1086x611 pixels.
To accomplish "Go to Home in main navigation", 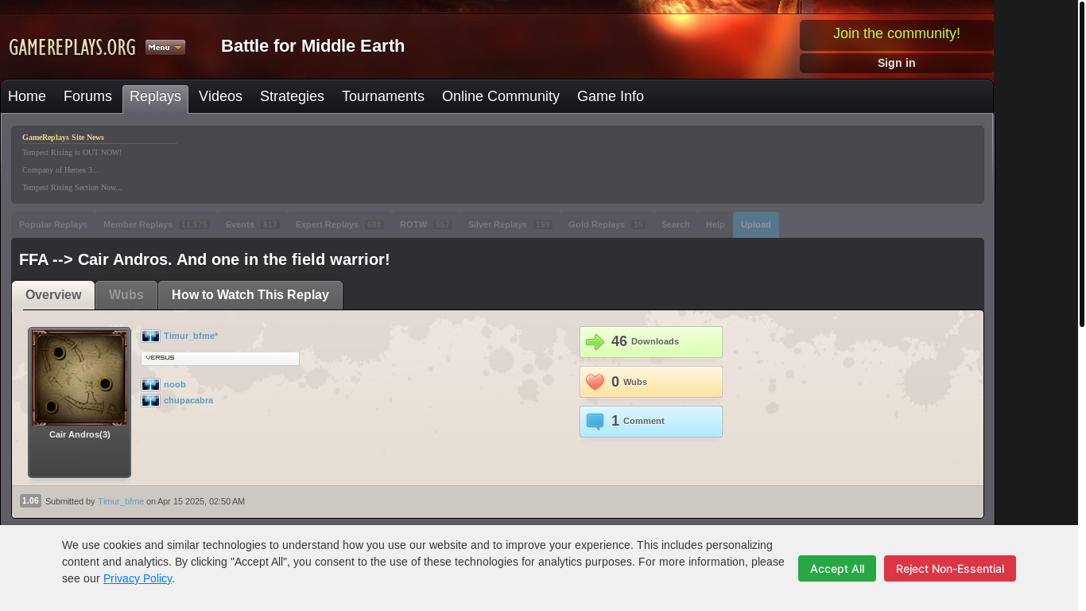I will [27, 97].
